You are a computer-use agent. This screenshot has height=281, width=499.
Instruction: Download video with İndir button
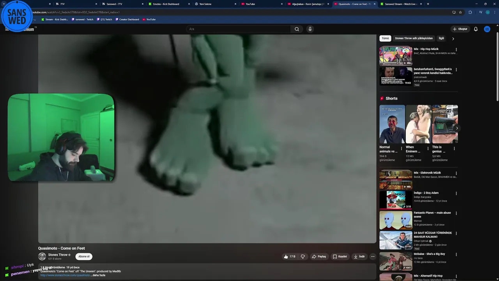(359, 256)
